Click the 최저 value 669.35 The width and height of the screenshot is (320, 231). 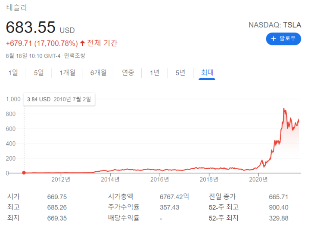pyautogui.click(x=57, y=218)
